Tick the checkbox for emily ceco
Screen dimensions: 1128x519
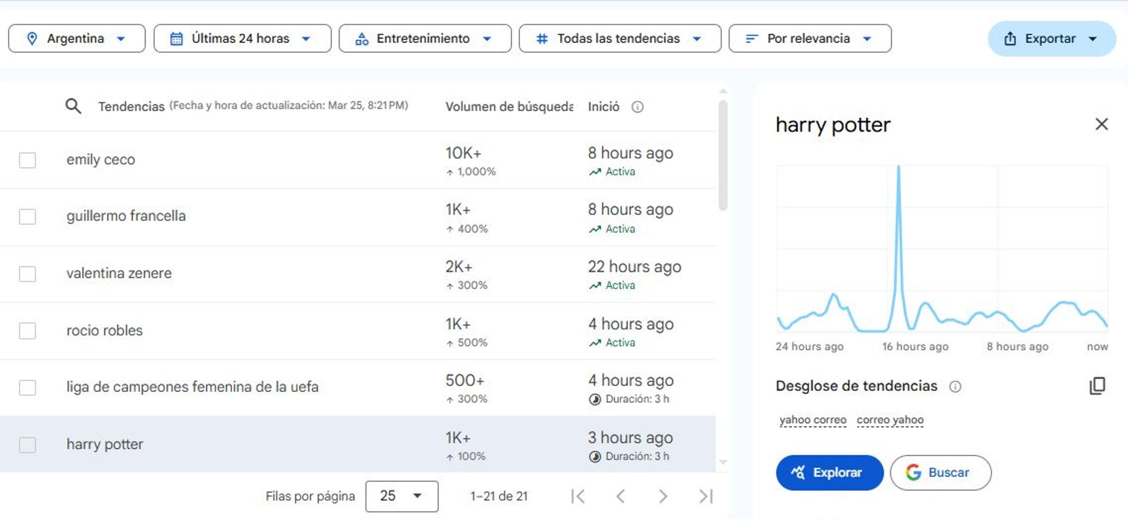[28, 160]
